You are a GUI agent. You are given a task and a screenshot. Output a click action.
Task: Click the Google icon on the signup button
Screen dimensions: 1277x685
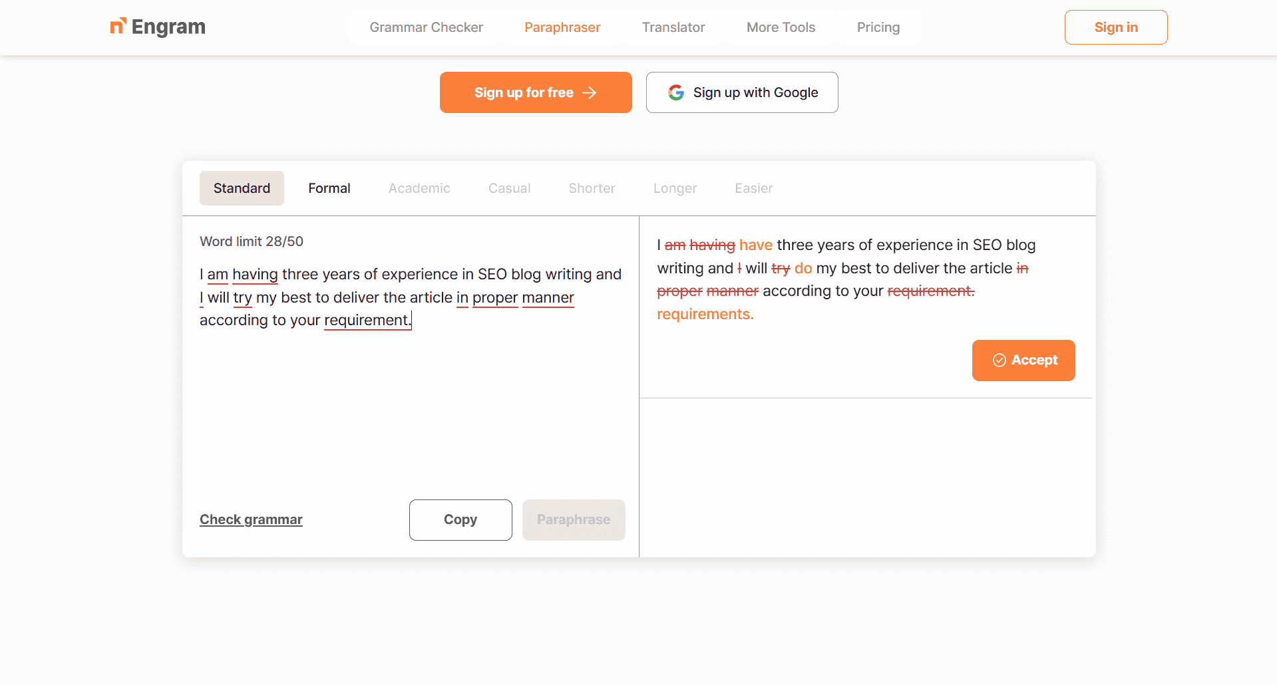pyautogui.click(x=676, y=92)
